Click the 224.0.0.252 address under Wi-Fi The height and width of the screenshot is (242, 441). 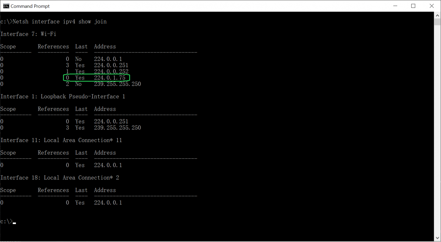[x=111, y=72]
